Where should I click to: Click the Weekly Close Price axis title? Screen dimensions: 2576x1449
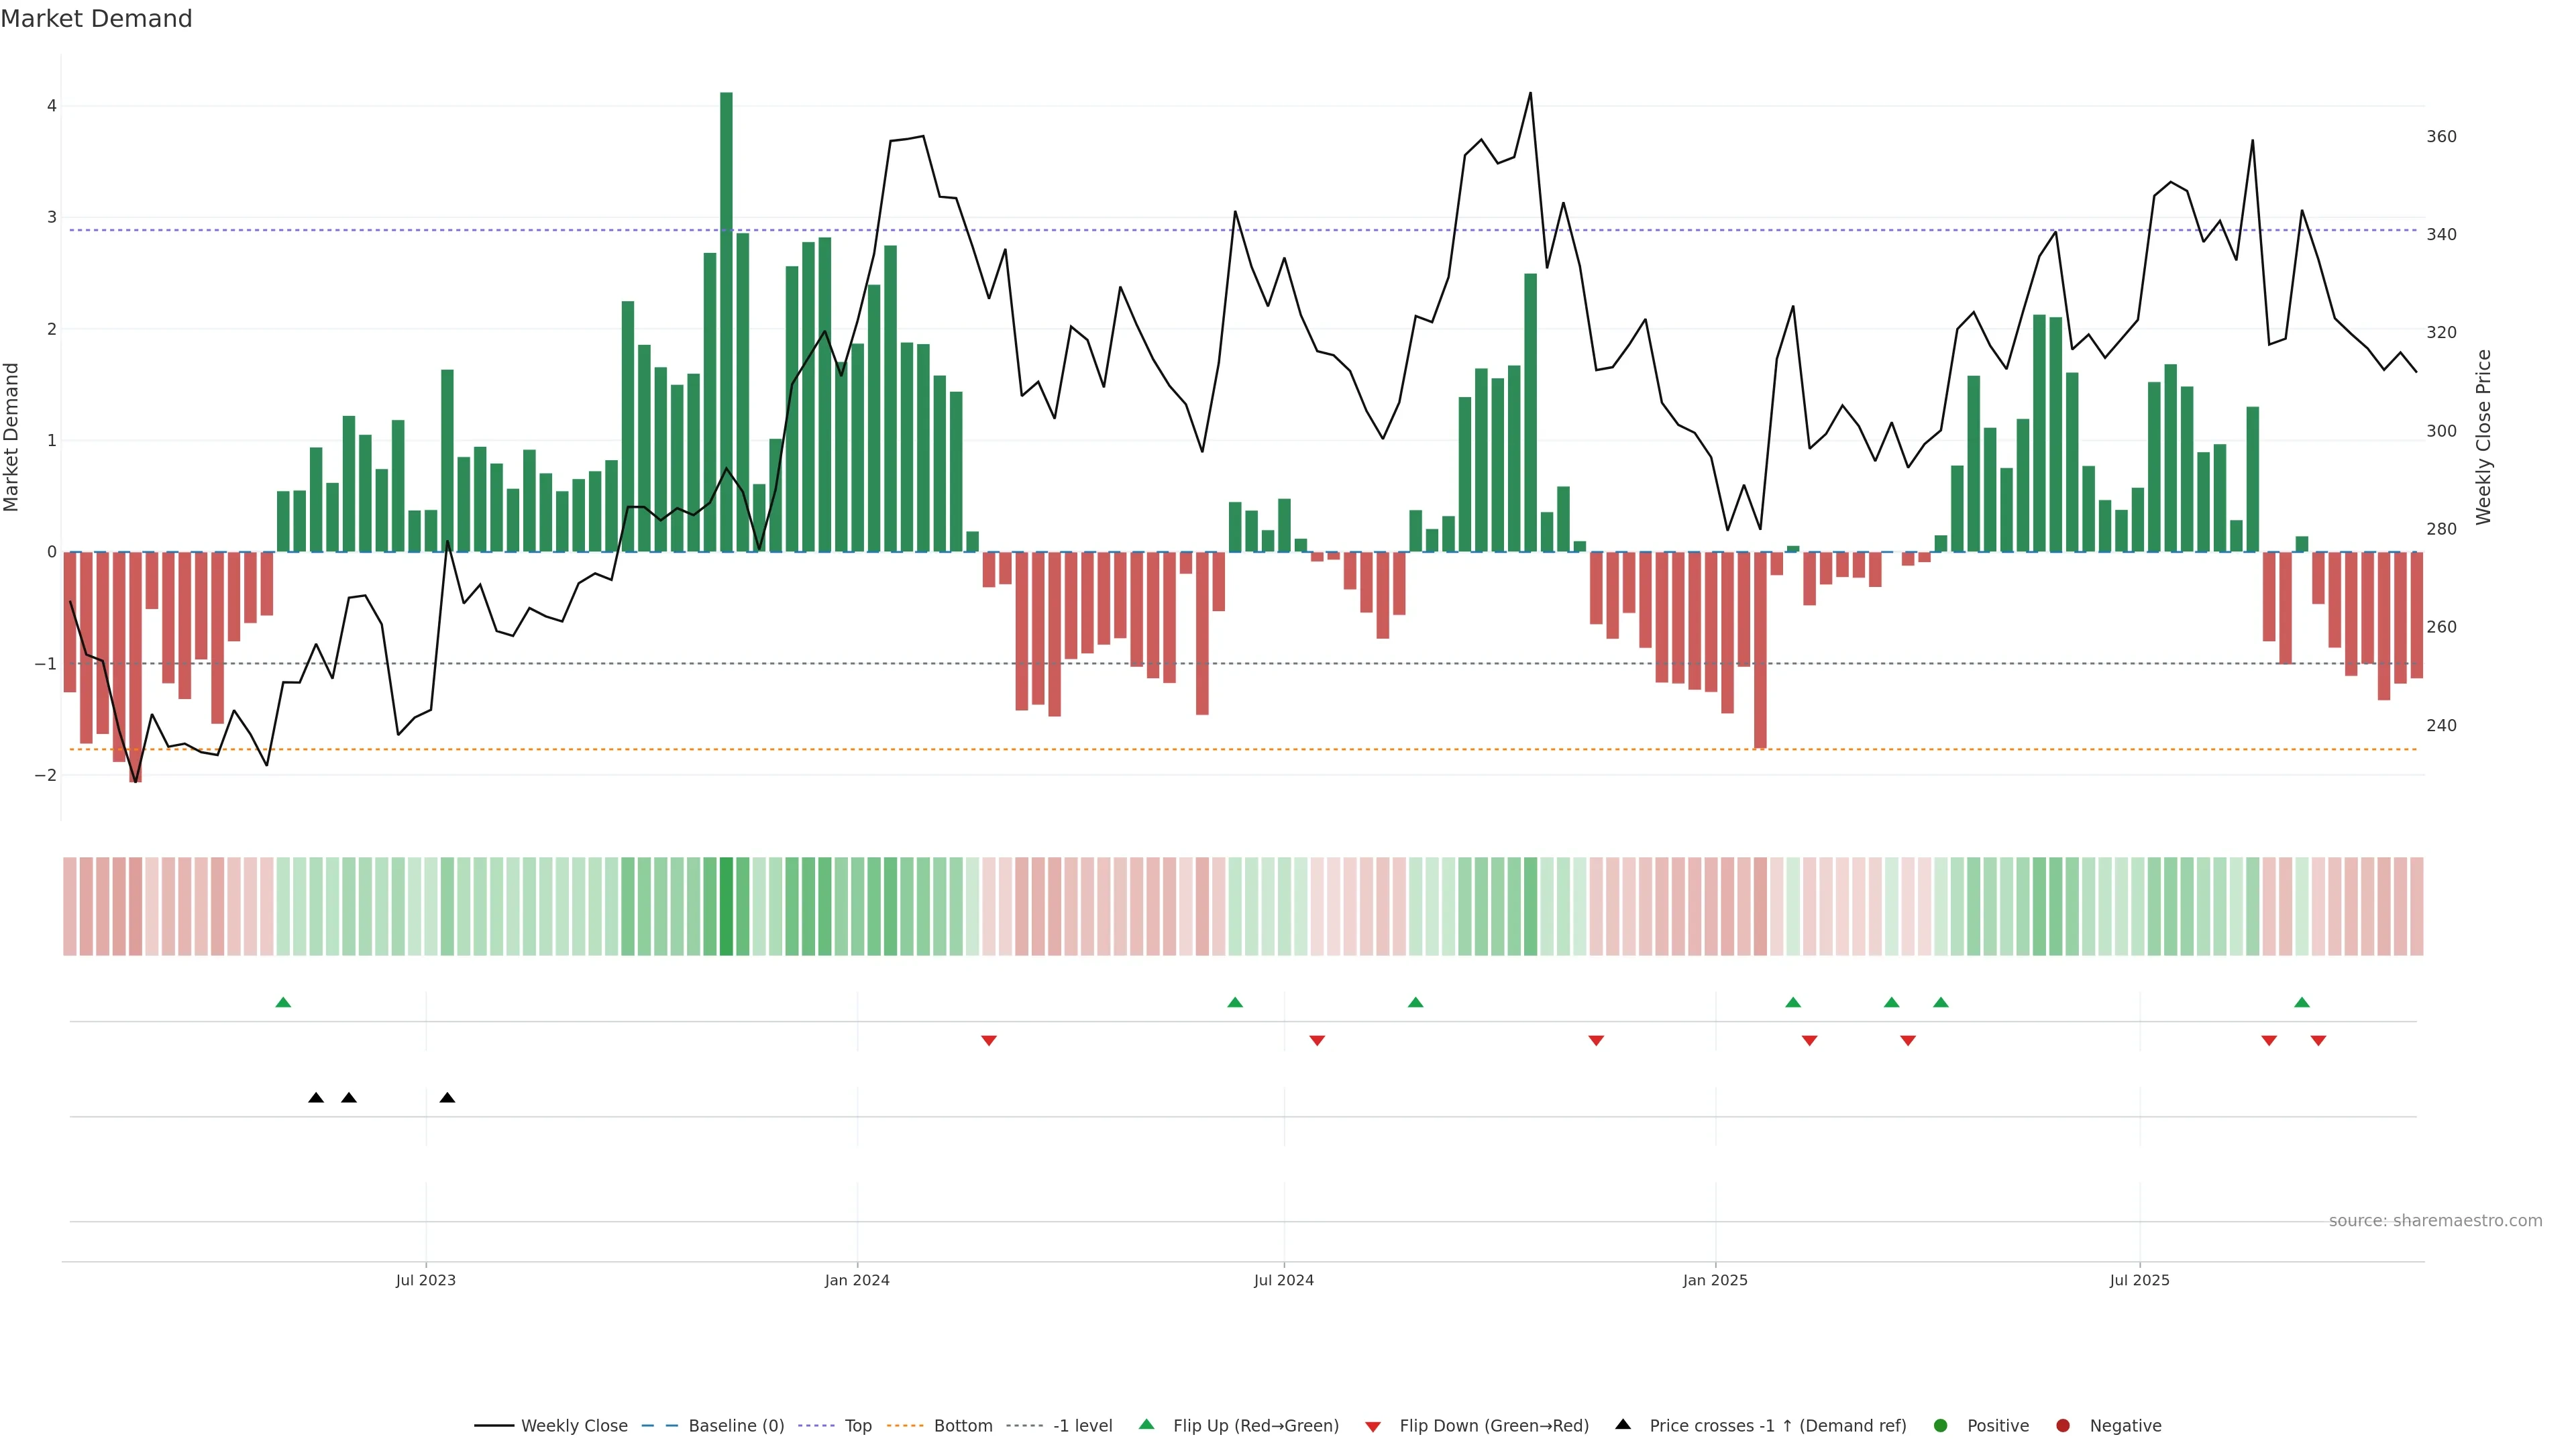click(2484, 437)
